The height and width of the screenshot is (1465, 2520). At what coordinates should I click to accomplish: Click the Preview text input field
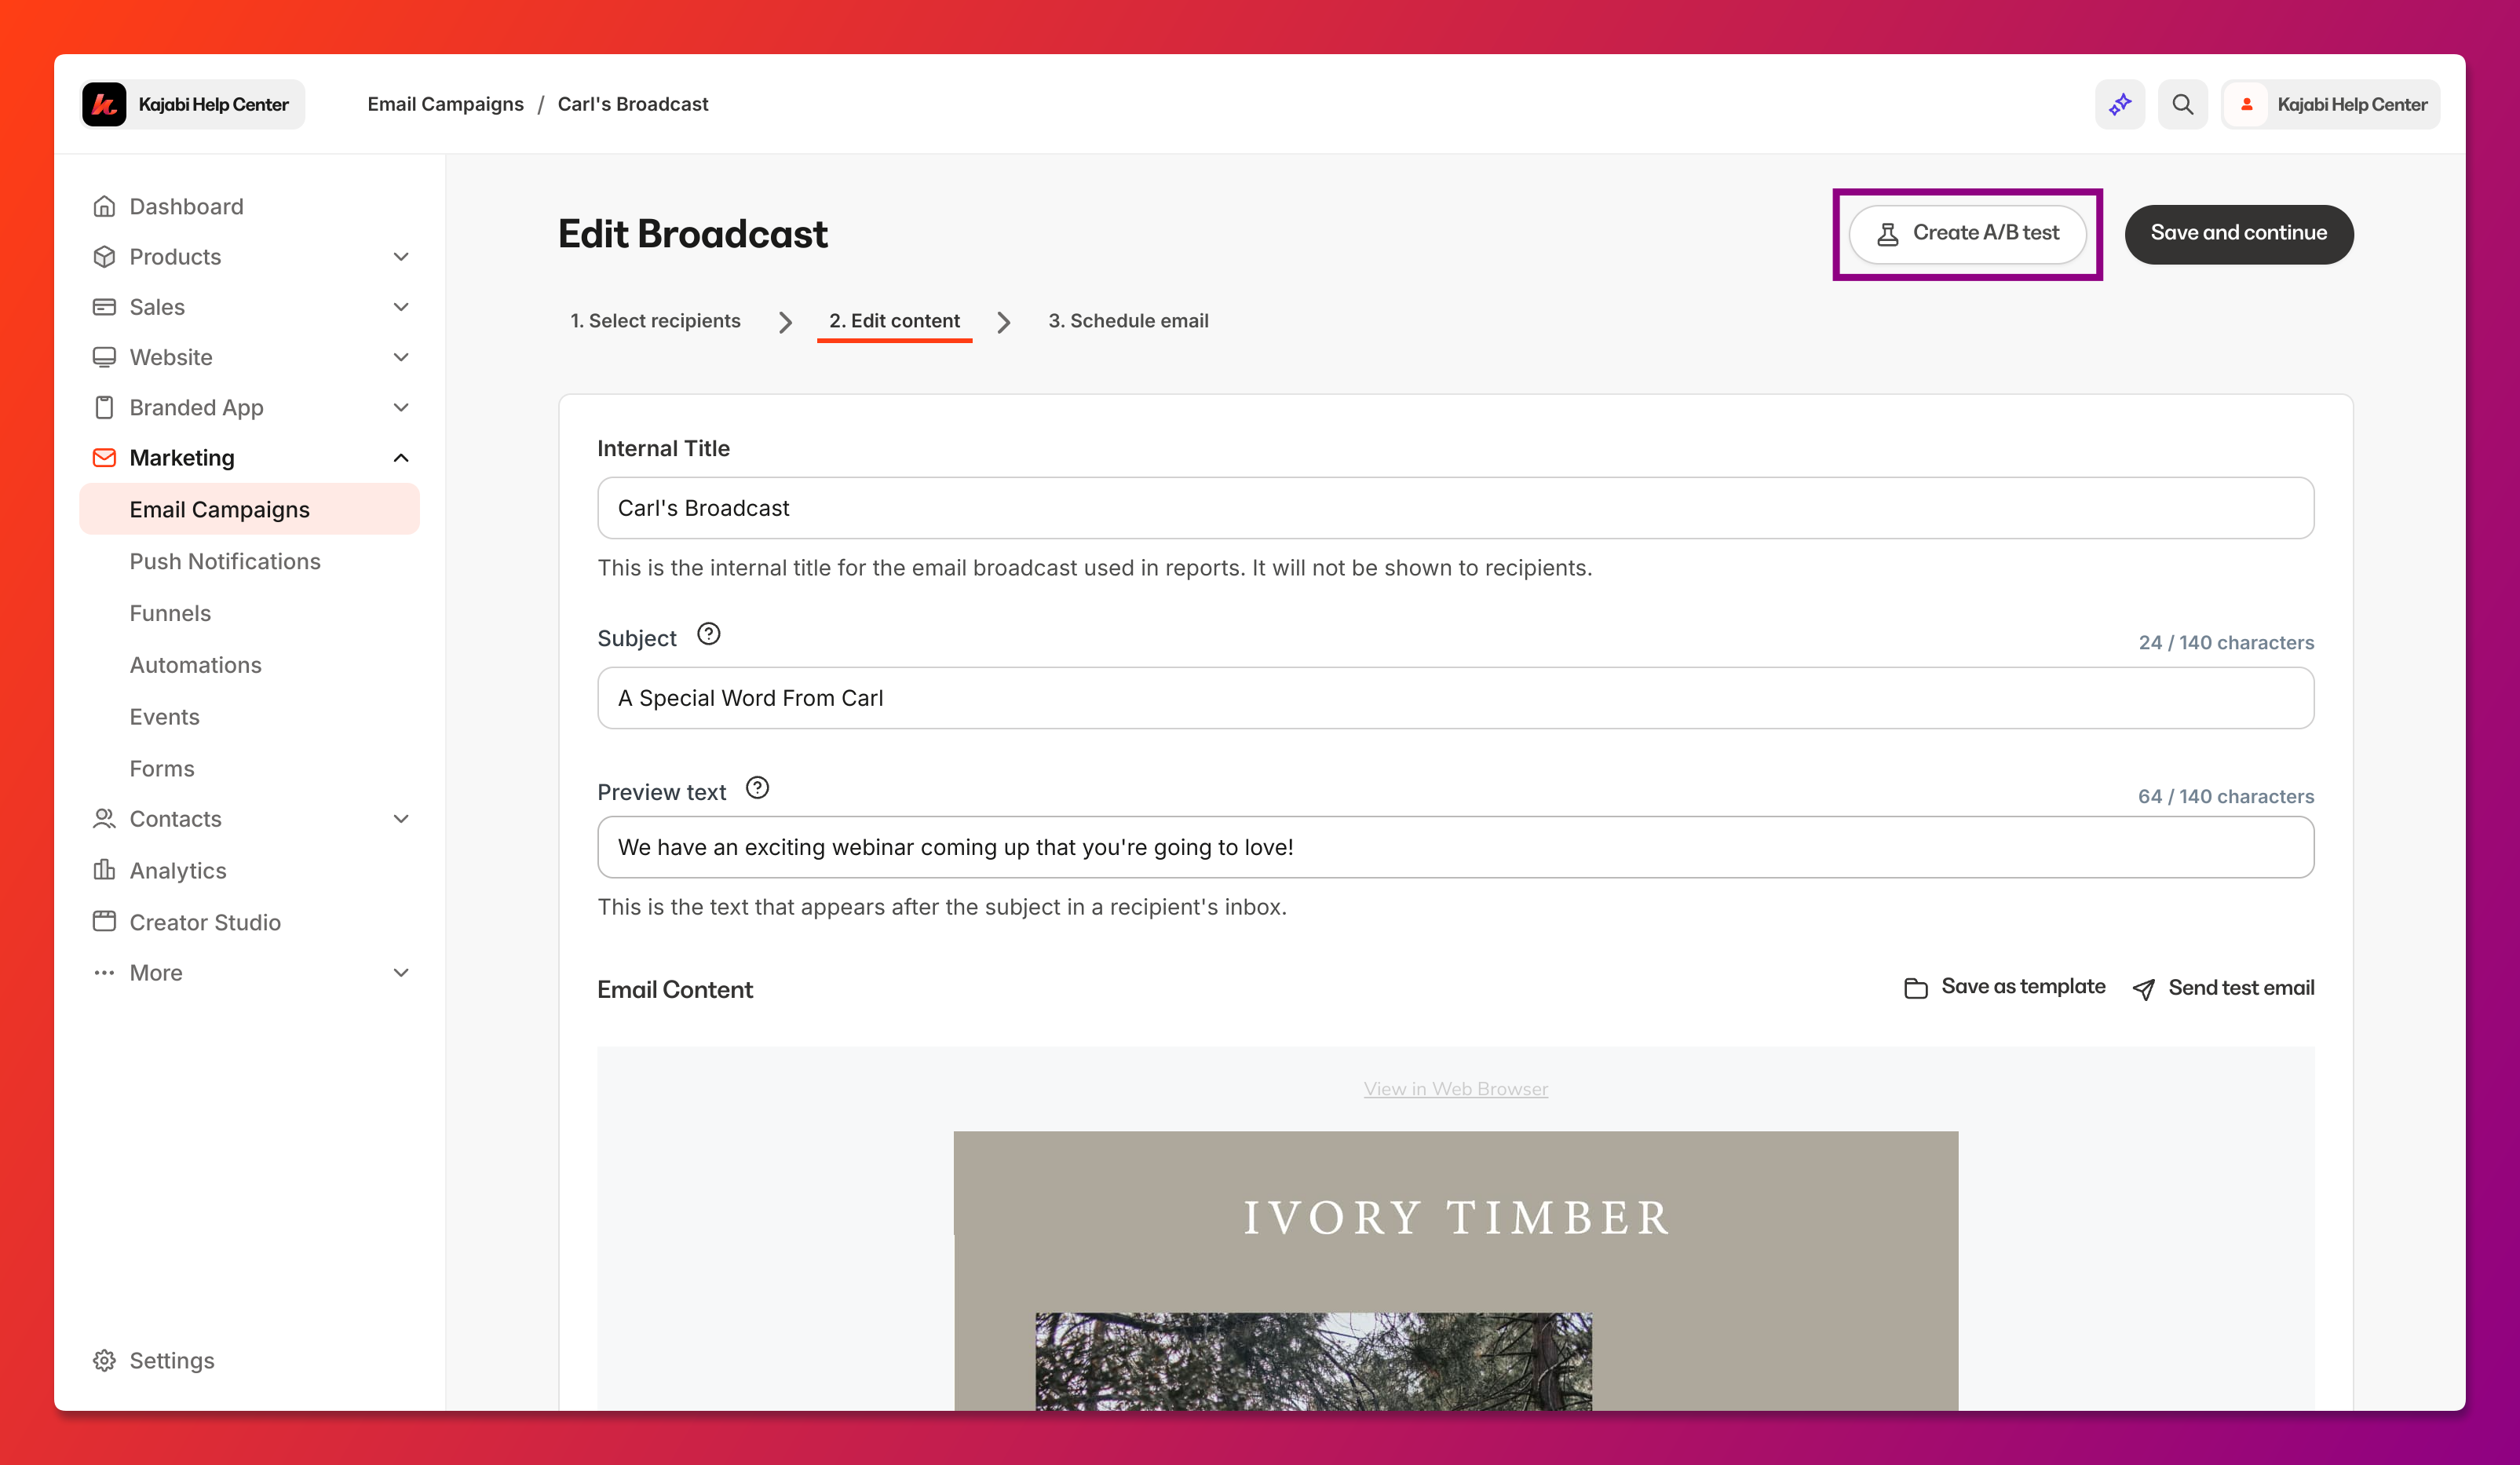click(1455, 847)
